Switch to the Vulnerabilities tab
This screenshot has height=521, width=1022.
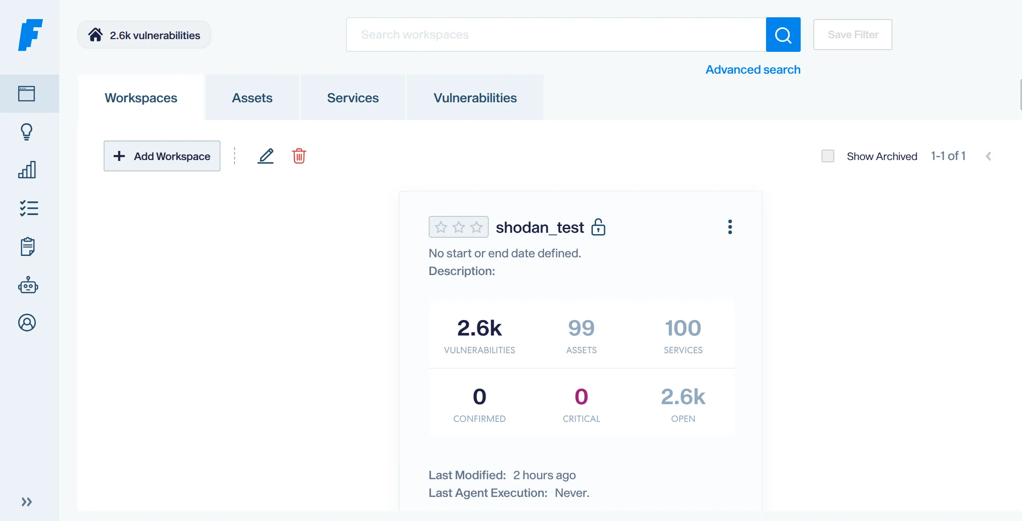click(475, 98)
